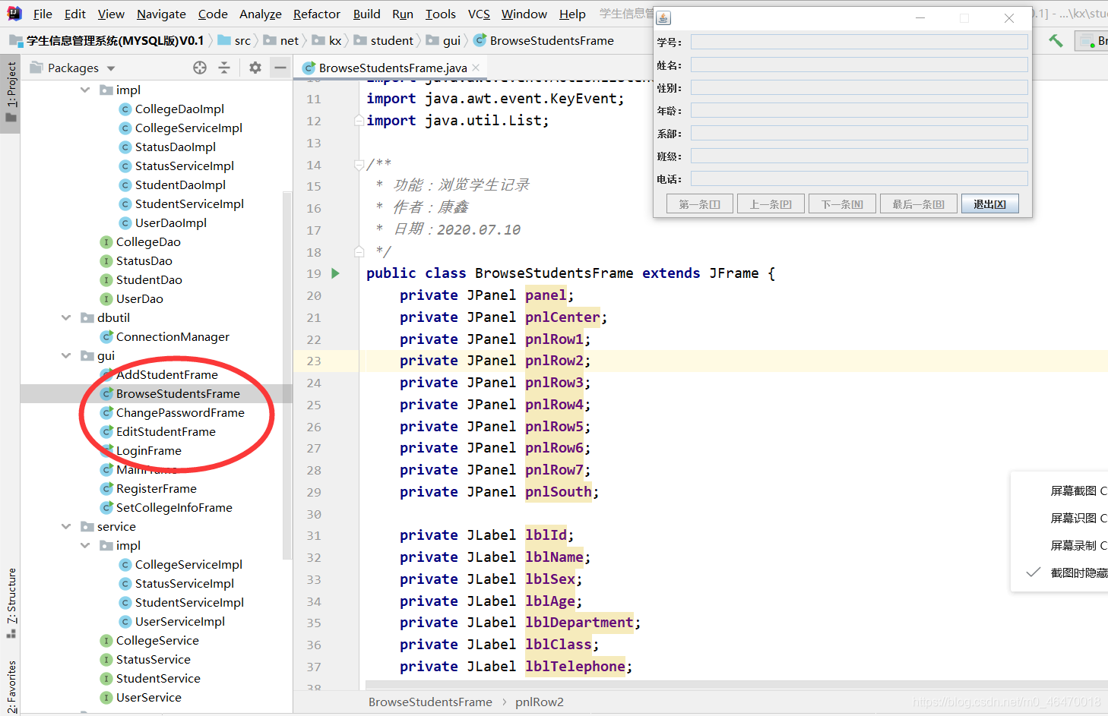Open the Favorites tool window tab
This screenshot has height=716, width=1108.
11,685
